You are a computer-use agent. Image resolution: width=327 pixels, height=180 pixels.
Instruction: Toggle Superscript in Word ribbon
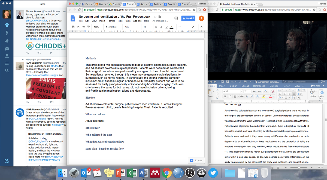point(252,97)
